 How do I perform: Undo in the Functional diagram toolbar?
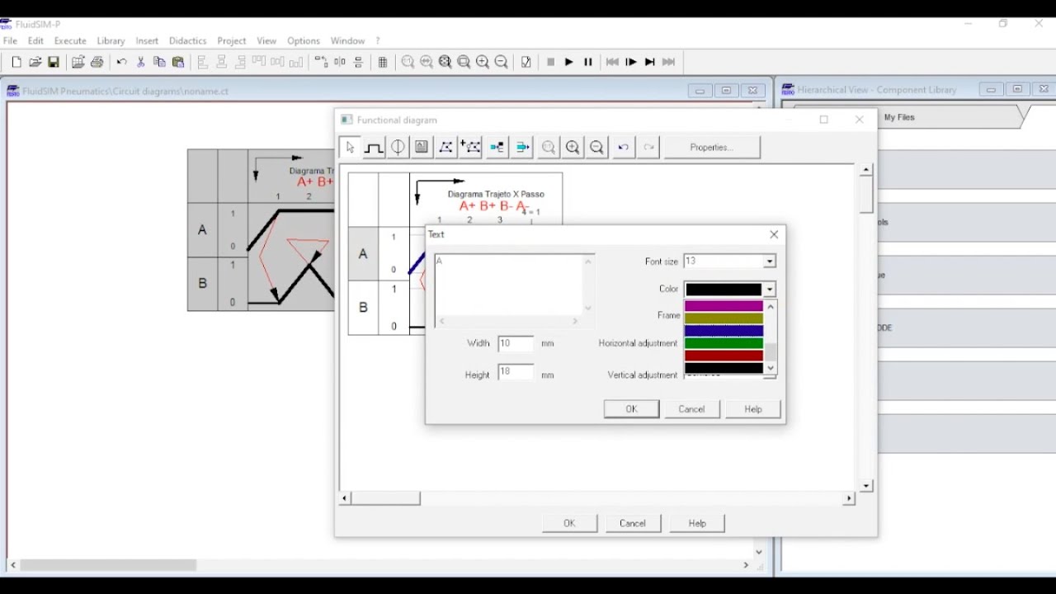click(x=624, y=147)
